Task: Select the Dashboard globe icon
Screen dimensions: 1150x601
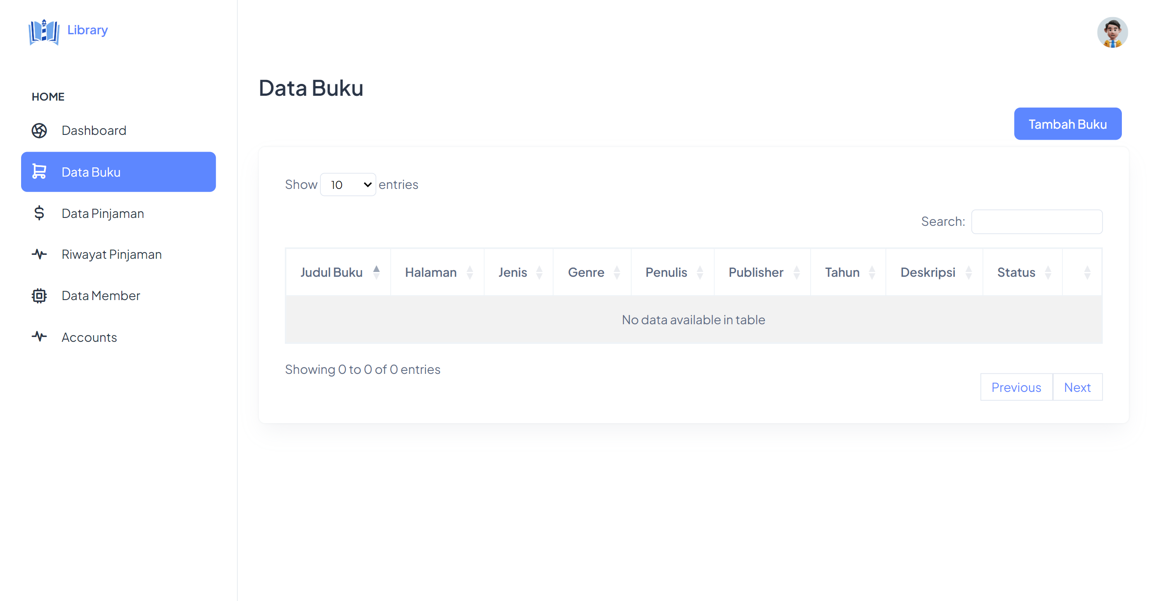Action: 39,130
